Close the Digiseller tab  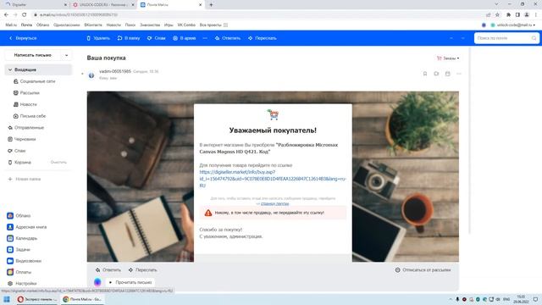coord(66,5)
